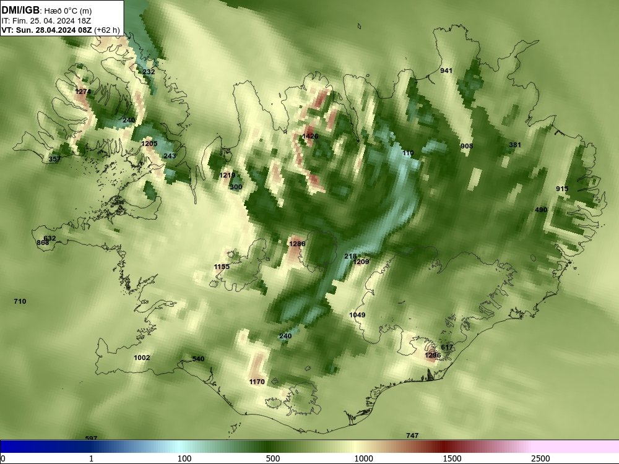Image resolution: width=619 pixels, height=464 pixels.
Task: Click the 747 value over the sea
Action: tap(412, 436)
